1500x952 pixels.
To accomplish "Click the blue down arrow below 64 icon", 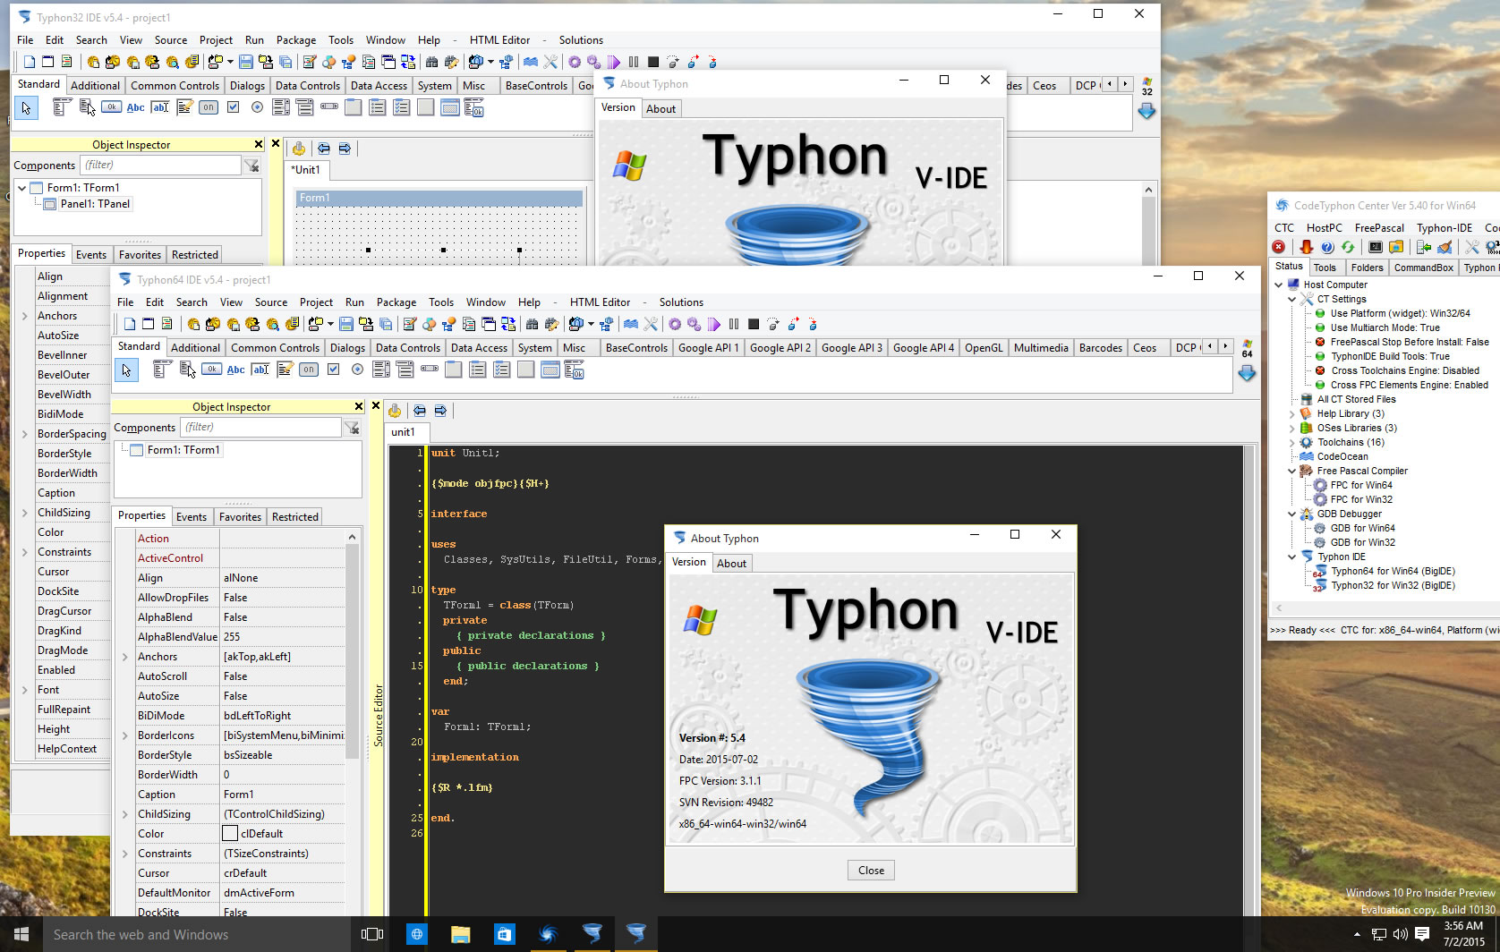I will (1247, 373).
